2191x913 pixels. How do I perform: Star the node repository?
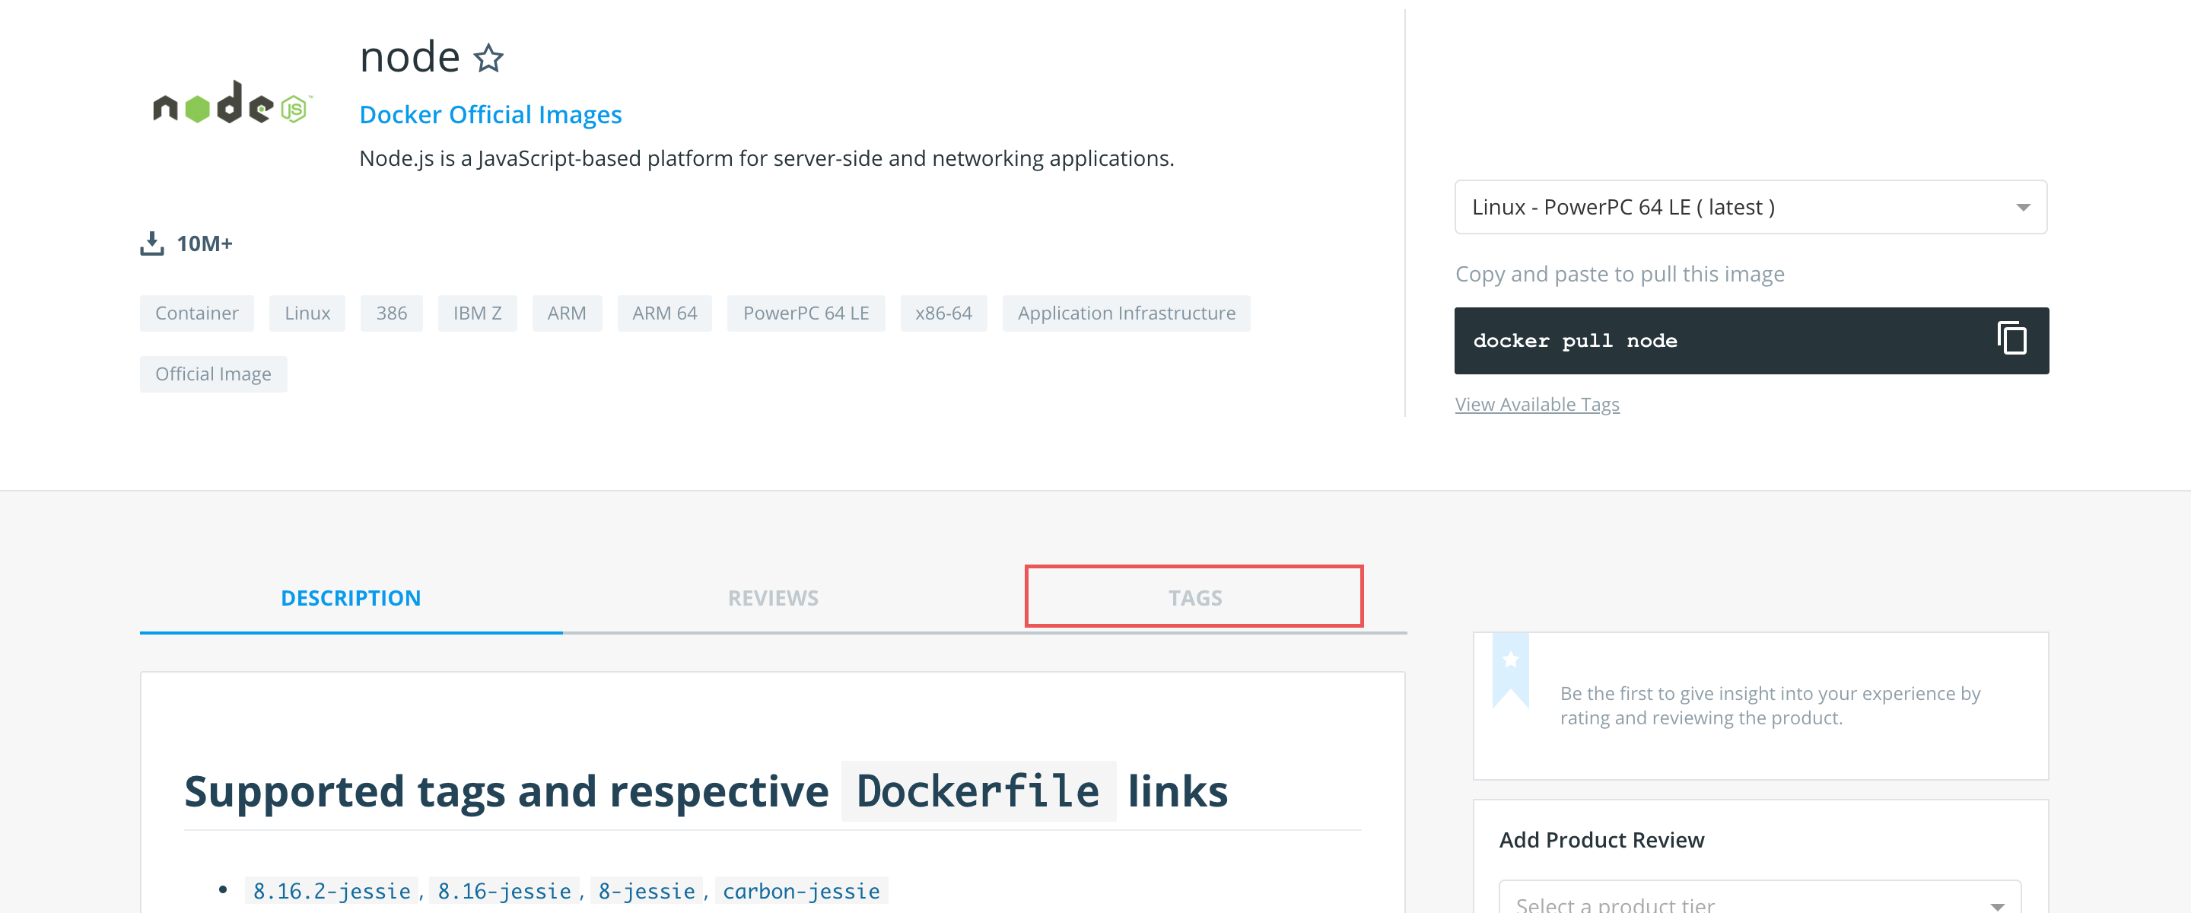click(488, 59)
